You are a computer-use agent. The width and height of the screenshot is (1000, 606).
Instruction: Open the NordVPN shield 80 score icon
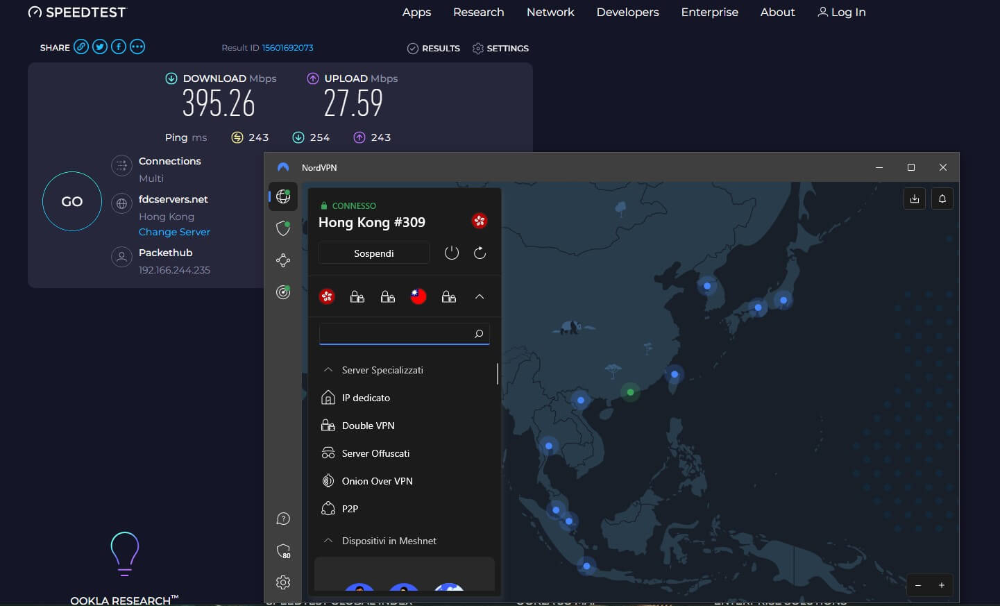pos(283,551)
